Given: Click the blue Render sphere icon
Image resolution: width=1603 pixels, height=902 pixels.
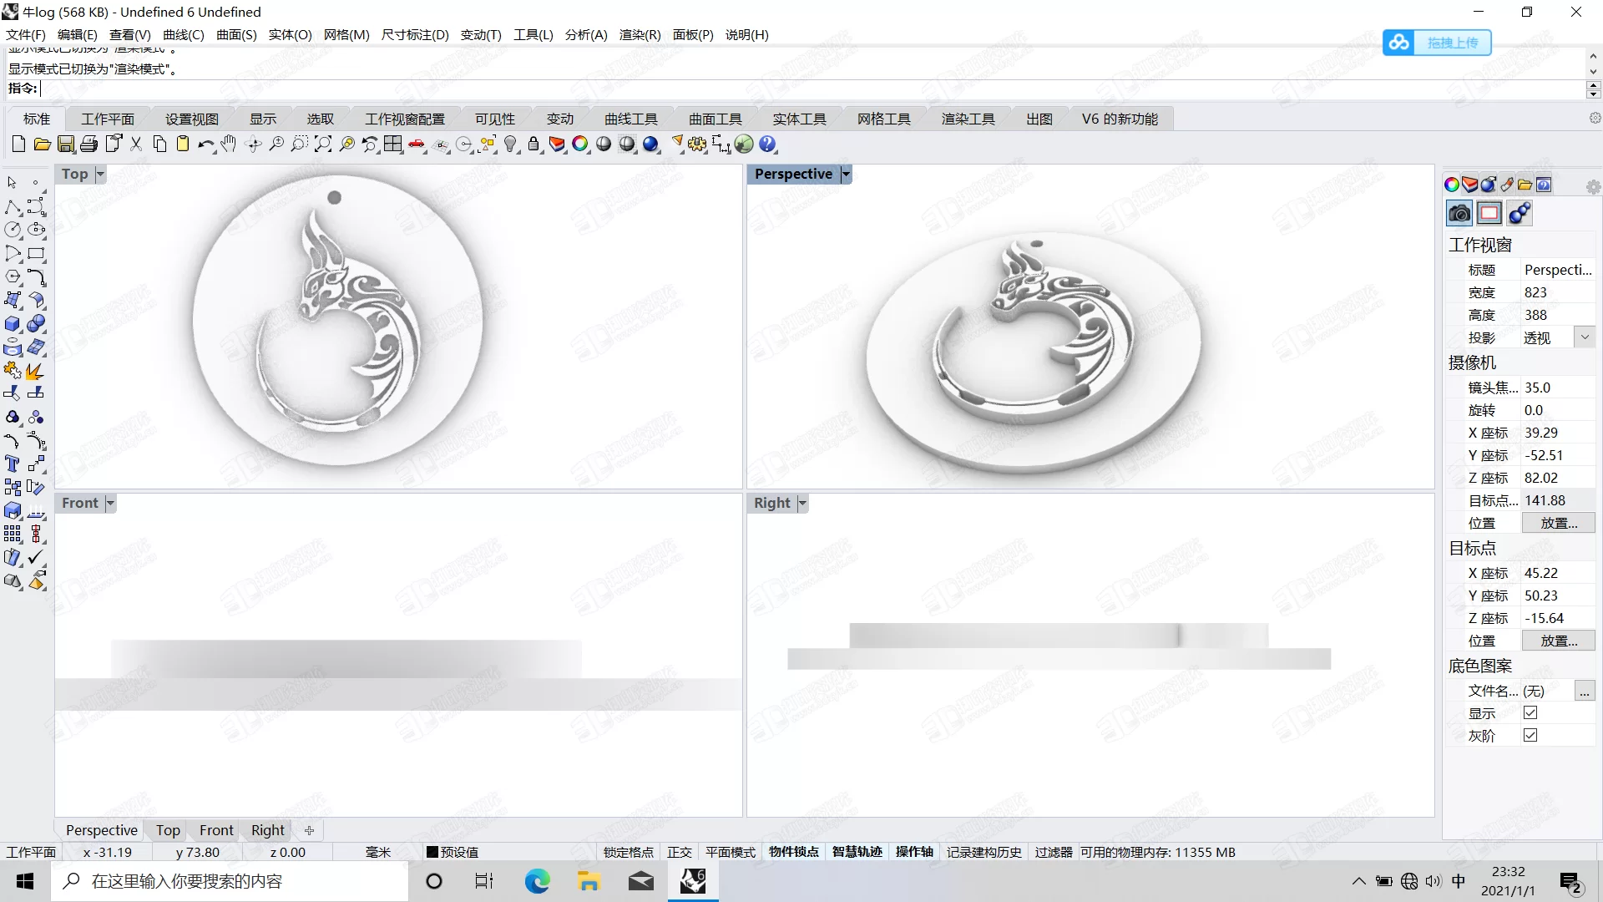Looking at the screenshot, I should point(651,144).
